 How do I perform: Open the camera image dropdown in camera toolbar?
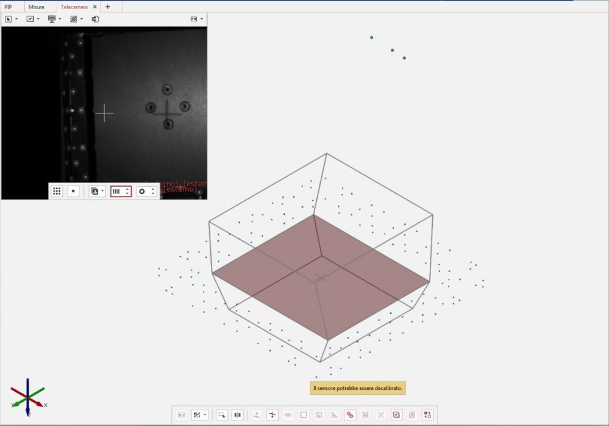point(97,191)
